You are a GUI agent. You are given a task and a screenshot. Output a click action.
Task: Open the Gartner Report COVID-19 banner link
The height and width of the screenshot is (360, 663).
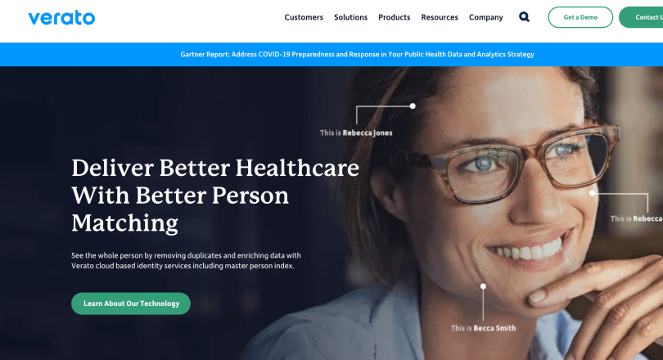[358, 54]
